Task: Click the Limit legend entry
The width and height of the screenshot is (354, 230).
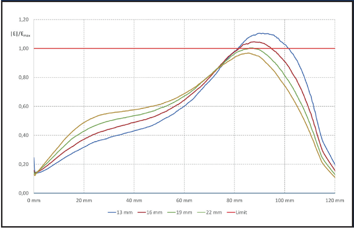Action: [x=237, y=212]
